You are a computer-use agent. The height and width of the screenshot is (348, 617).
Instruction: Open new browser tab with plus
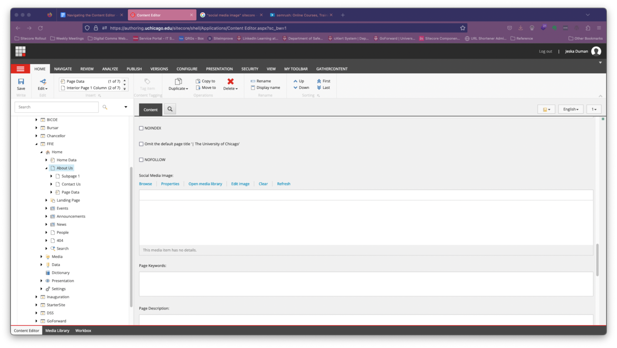pyautogui.click(x=343, y=15)
